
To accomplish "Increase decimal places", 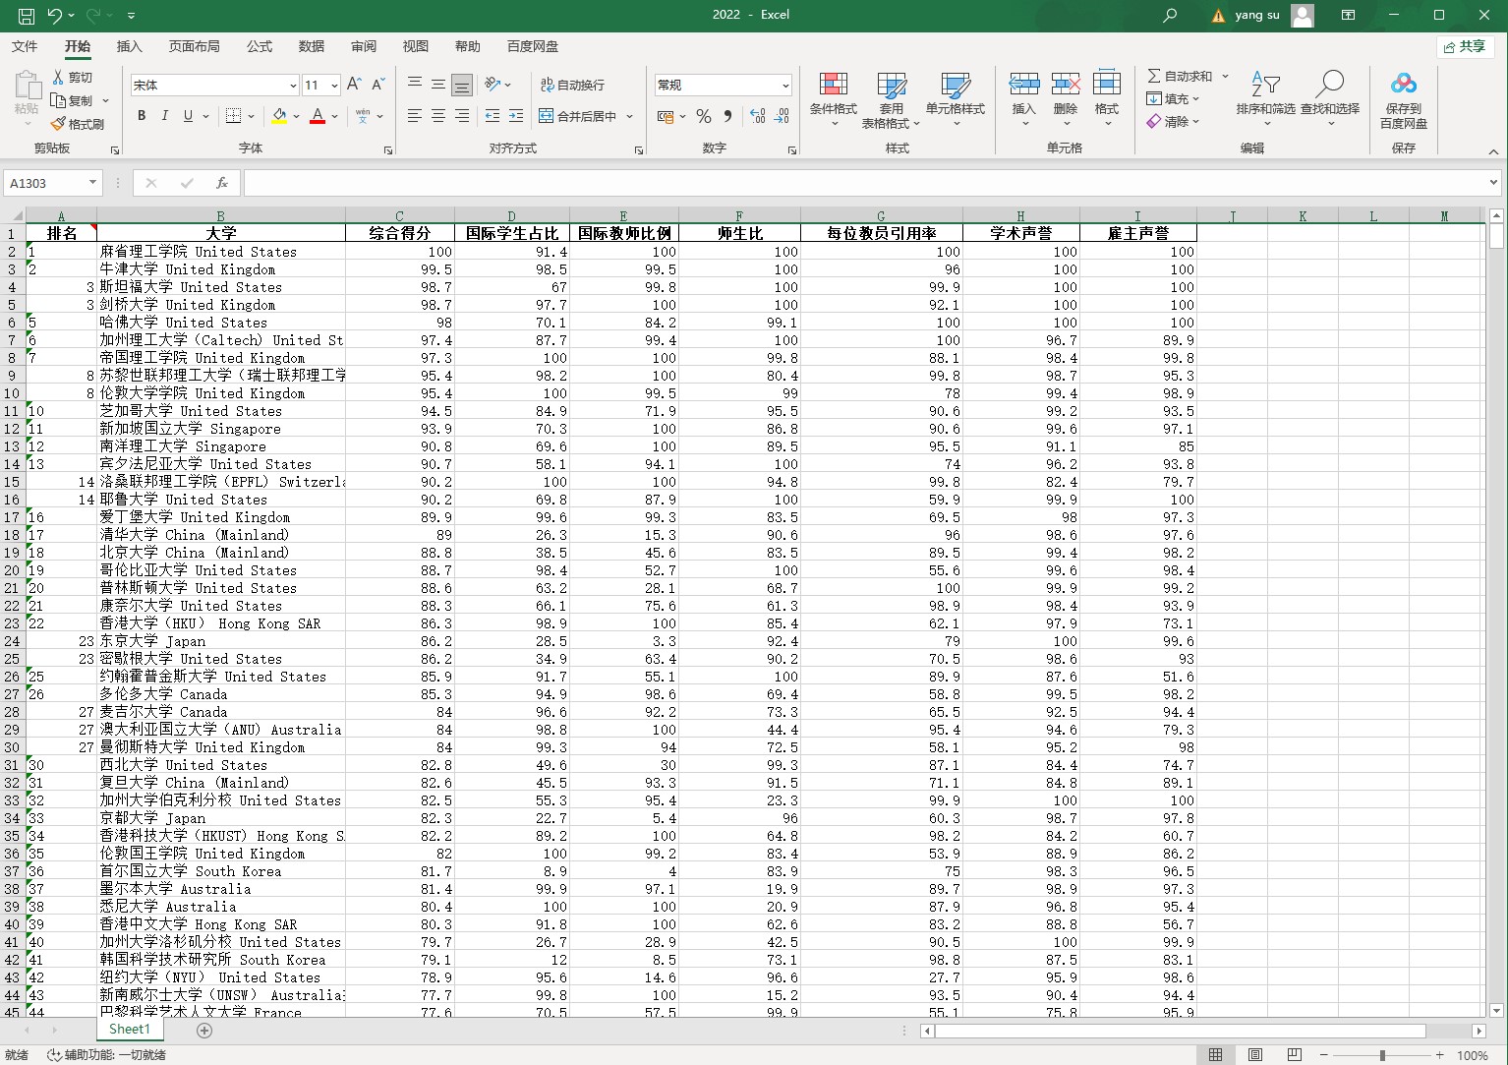I will pos(757,116).
